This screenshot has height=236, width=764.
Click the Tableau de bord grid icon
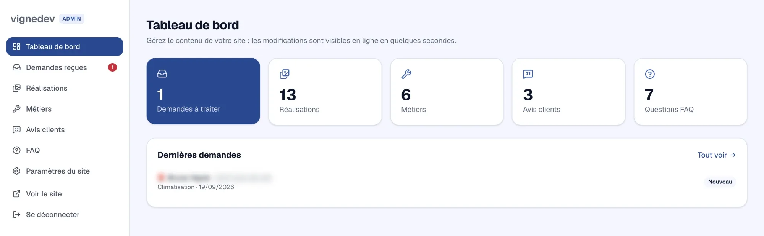(x=16, y=47)
